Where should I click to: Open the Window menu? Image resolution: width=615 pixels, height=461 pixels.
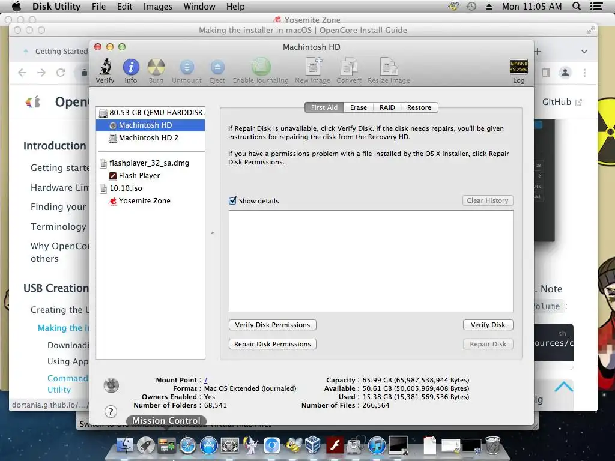tap(199, 6)
